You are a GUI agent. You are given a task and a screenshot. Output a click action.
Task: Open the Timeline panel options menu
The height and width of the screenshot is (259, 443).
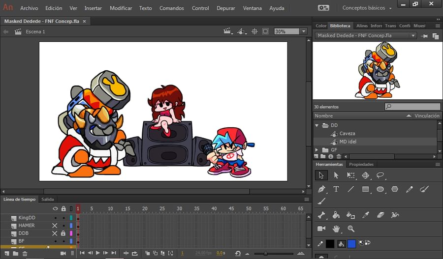pos(307,199)
